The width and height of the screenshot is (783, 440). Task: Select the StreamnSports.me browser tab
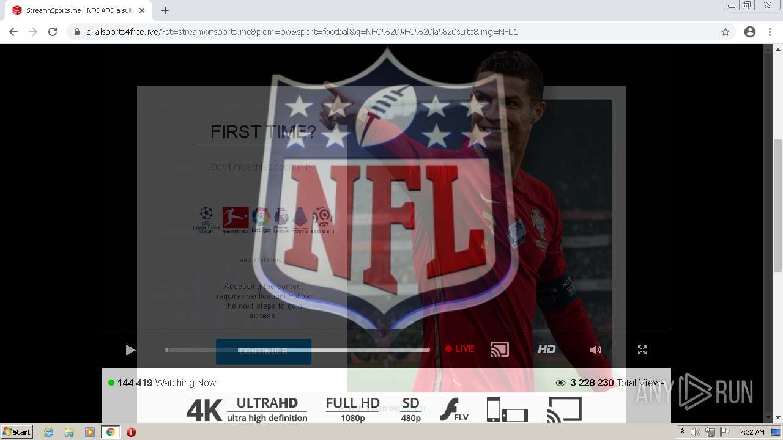78,10
